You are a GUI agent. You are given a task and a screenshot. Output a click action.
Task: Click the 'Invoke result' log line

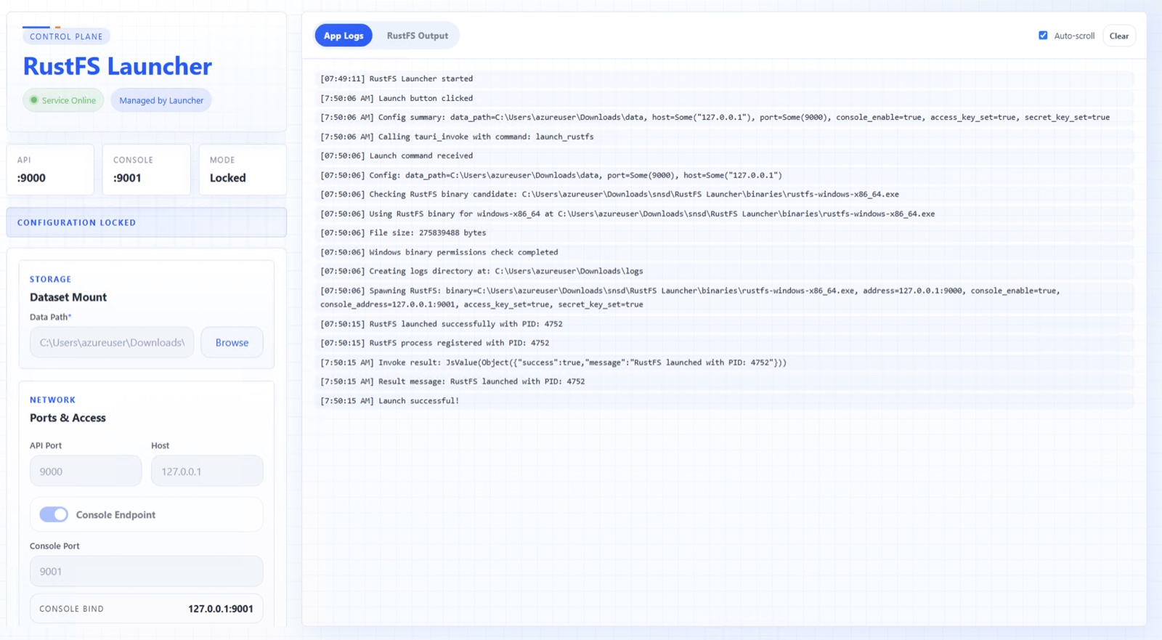pyautogui.click(x=725, y=362)
